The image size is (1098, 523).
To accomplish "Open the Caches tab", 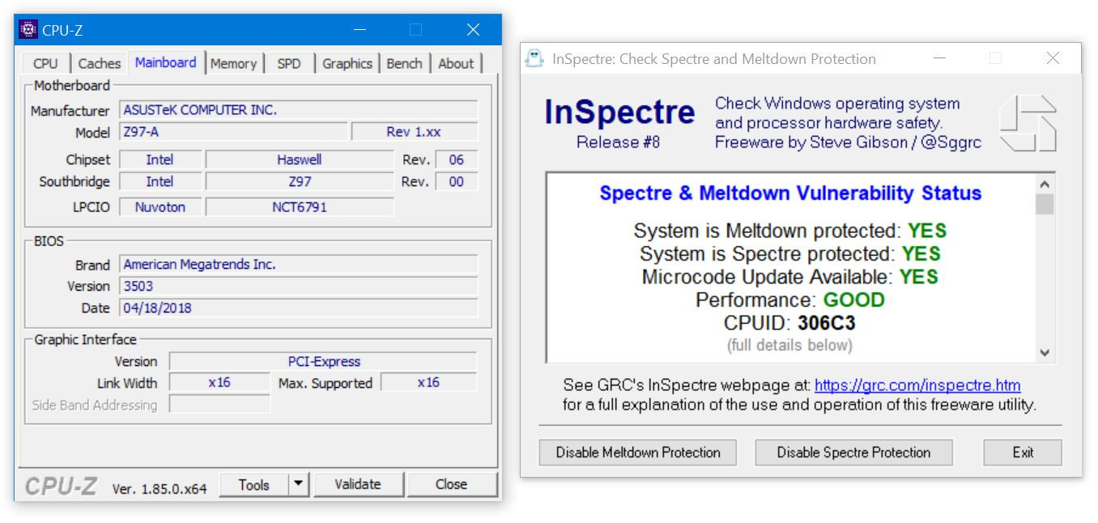I will 100,63.
